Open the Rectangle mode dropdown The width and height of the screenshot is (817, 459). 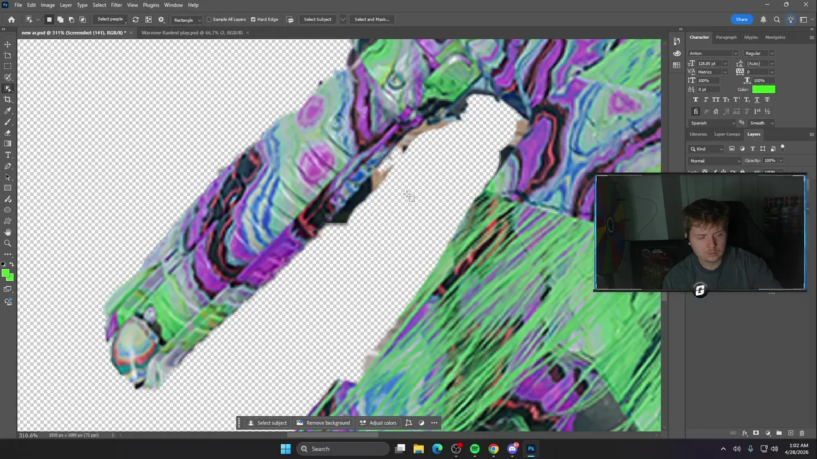point(186,20)
